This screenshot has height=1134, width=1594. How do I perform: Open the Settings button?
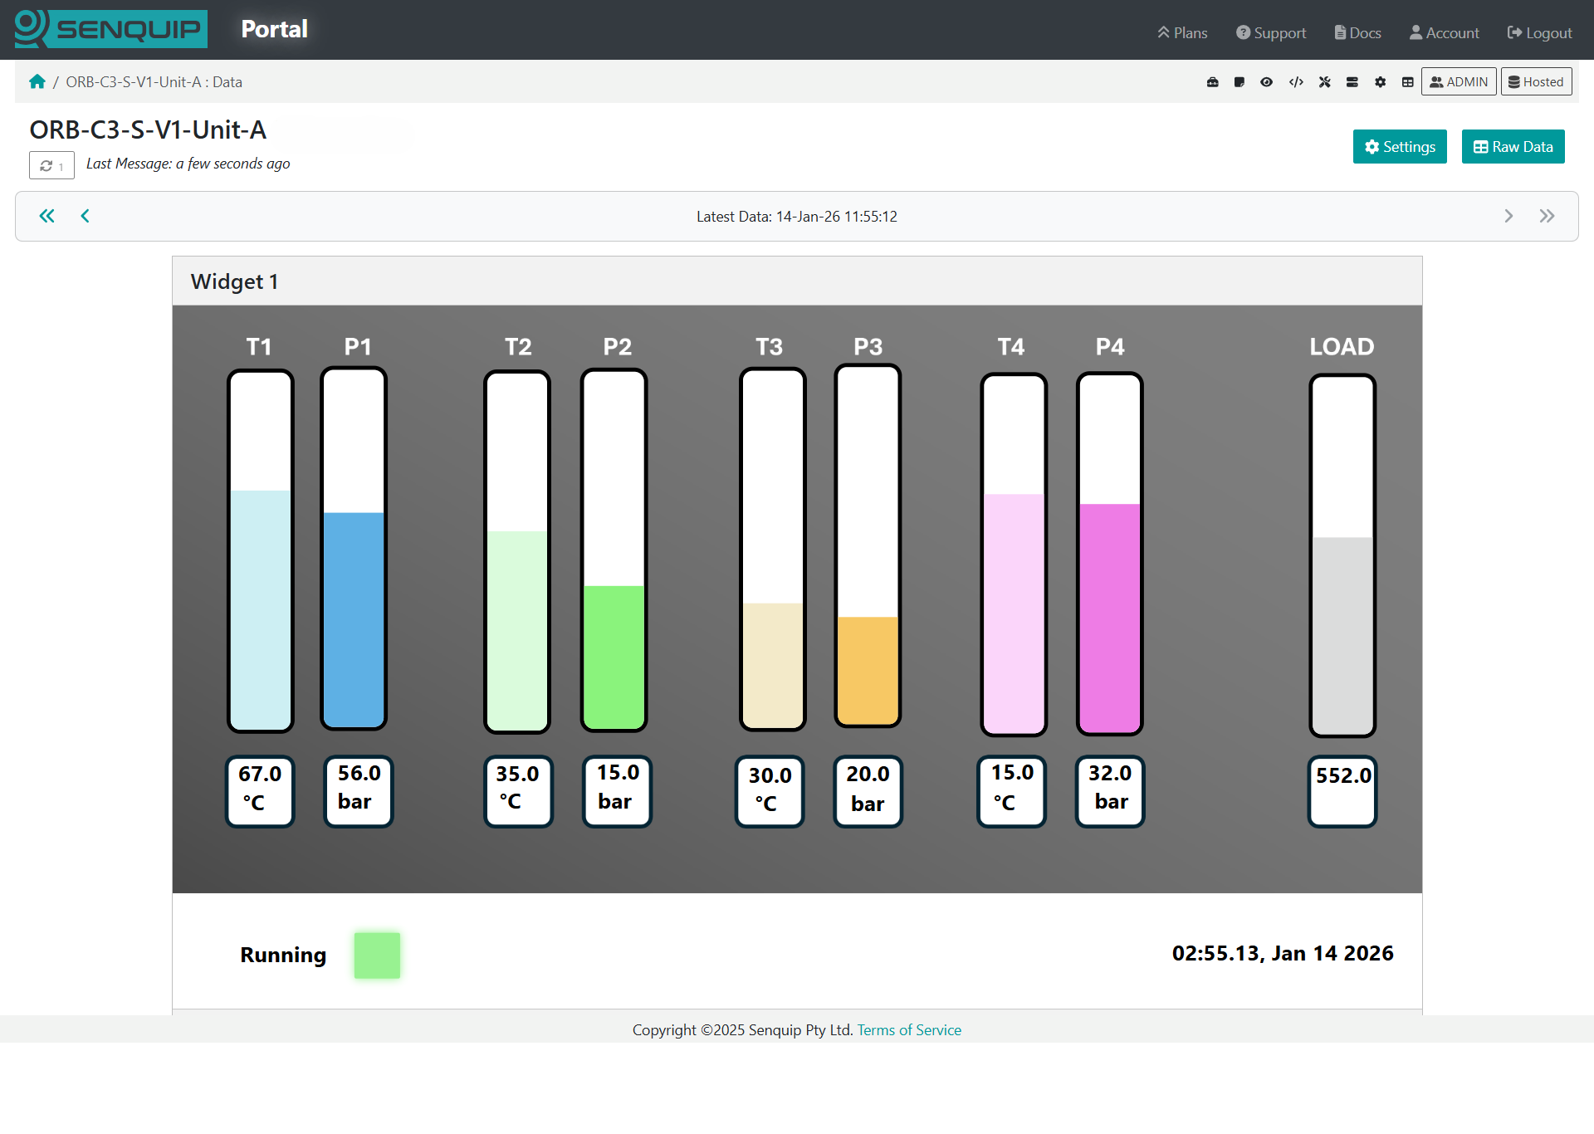[1399, 146]
